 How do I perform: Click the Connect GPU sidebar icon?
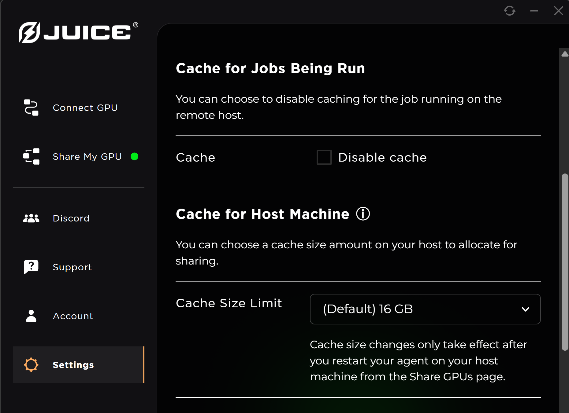click(31, 108)
